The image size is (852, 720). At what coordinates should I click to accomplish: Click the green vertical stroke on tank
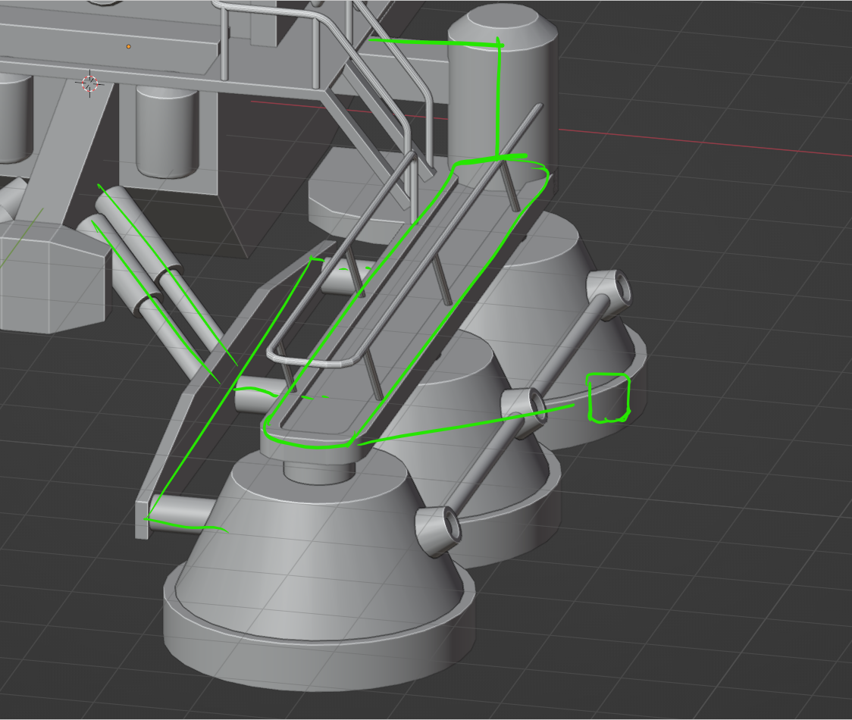pyautogui.click(x=497, y=99)
